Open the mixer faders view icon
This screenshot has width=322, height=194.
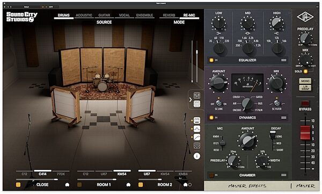pos(197,96)
